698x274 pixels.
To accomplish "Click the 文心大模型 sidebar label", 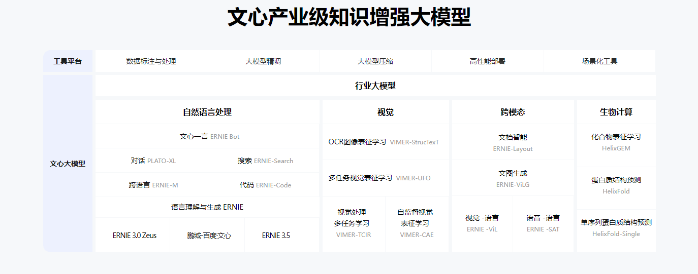I will click(x=68, y=164).
